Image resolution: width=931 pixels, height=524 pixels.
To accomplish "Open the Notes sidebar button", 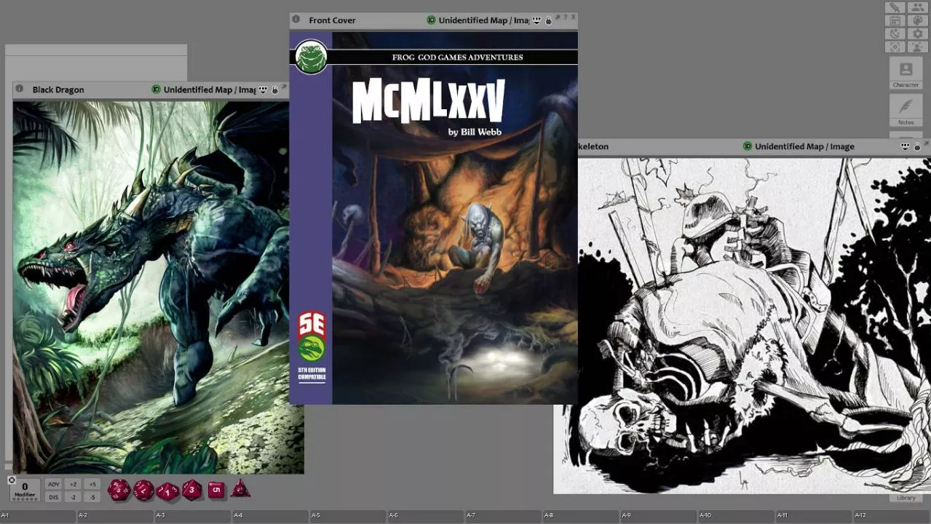I will [906, 111].
